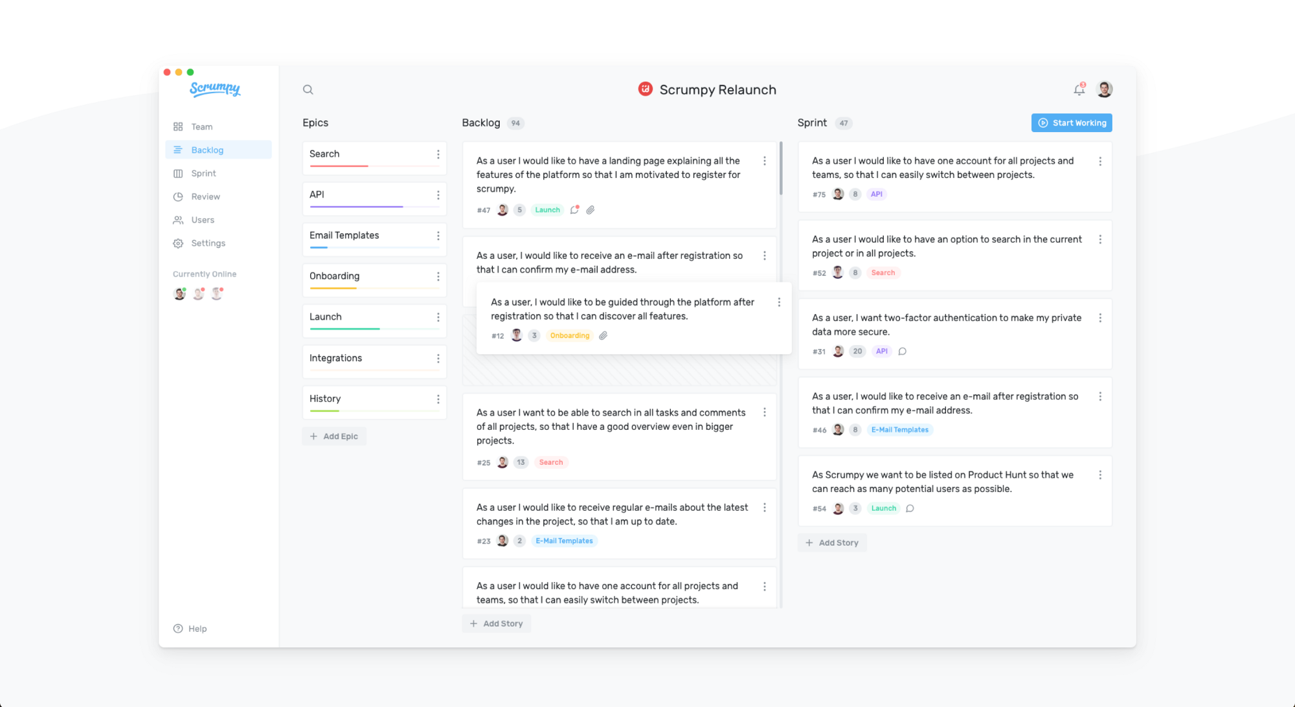Open the notifications bell
The height and width of the screenshot is (707, 1295).
(1079, 89)
